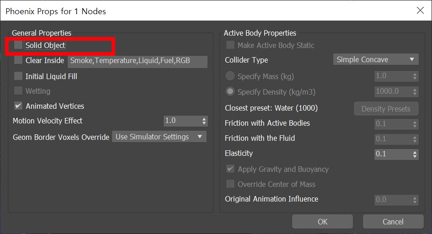Open Geom Border Voxels Override dropdown
This screenshot has width=432, height=234.
159,137
